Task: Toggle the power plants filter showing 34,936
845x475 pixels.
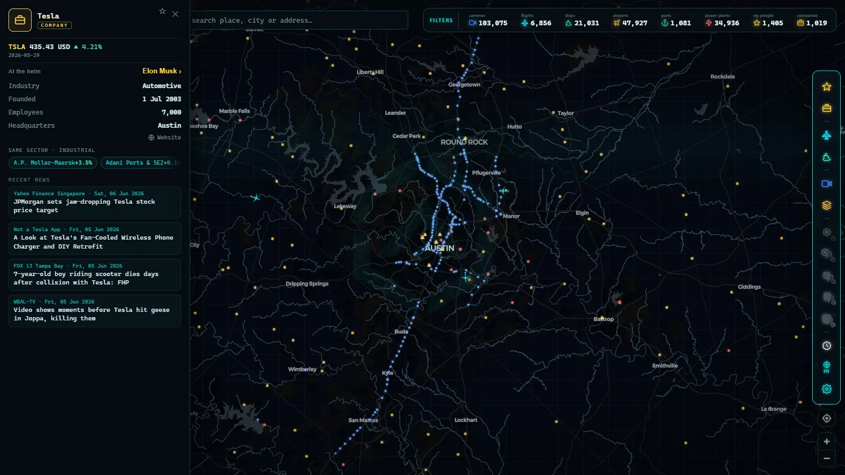Action: point(722,21)
